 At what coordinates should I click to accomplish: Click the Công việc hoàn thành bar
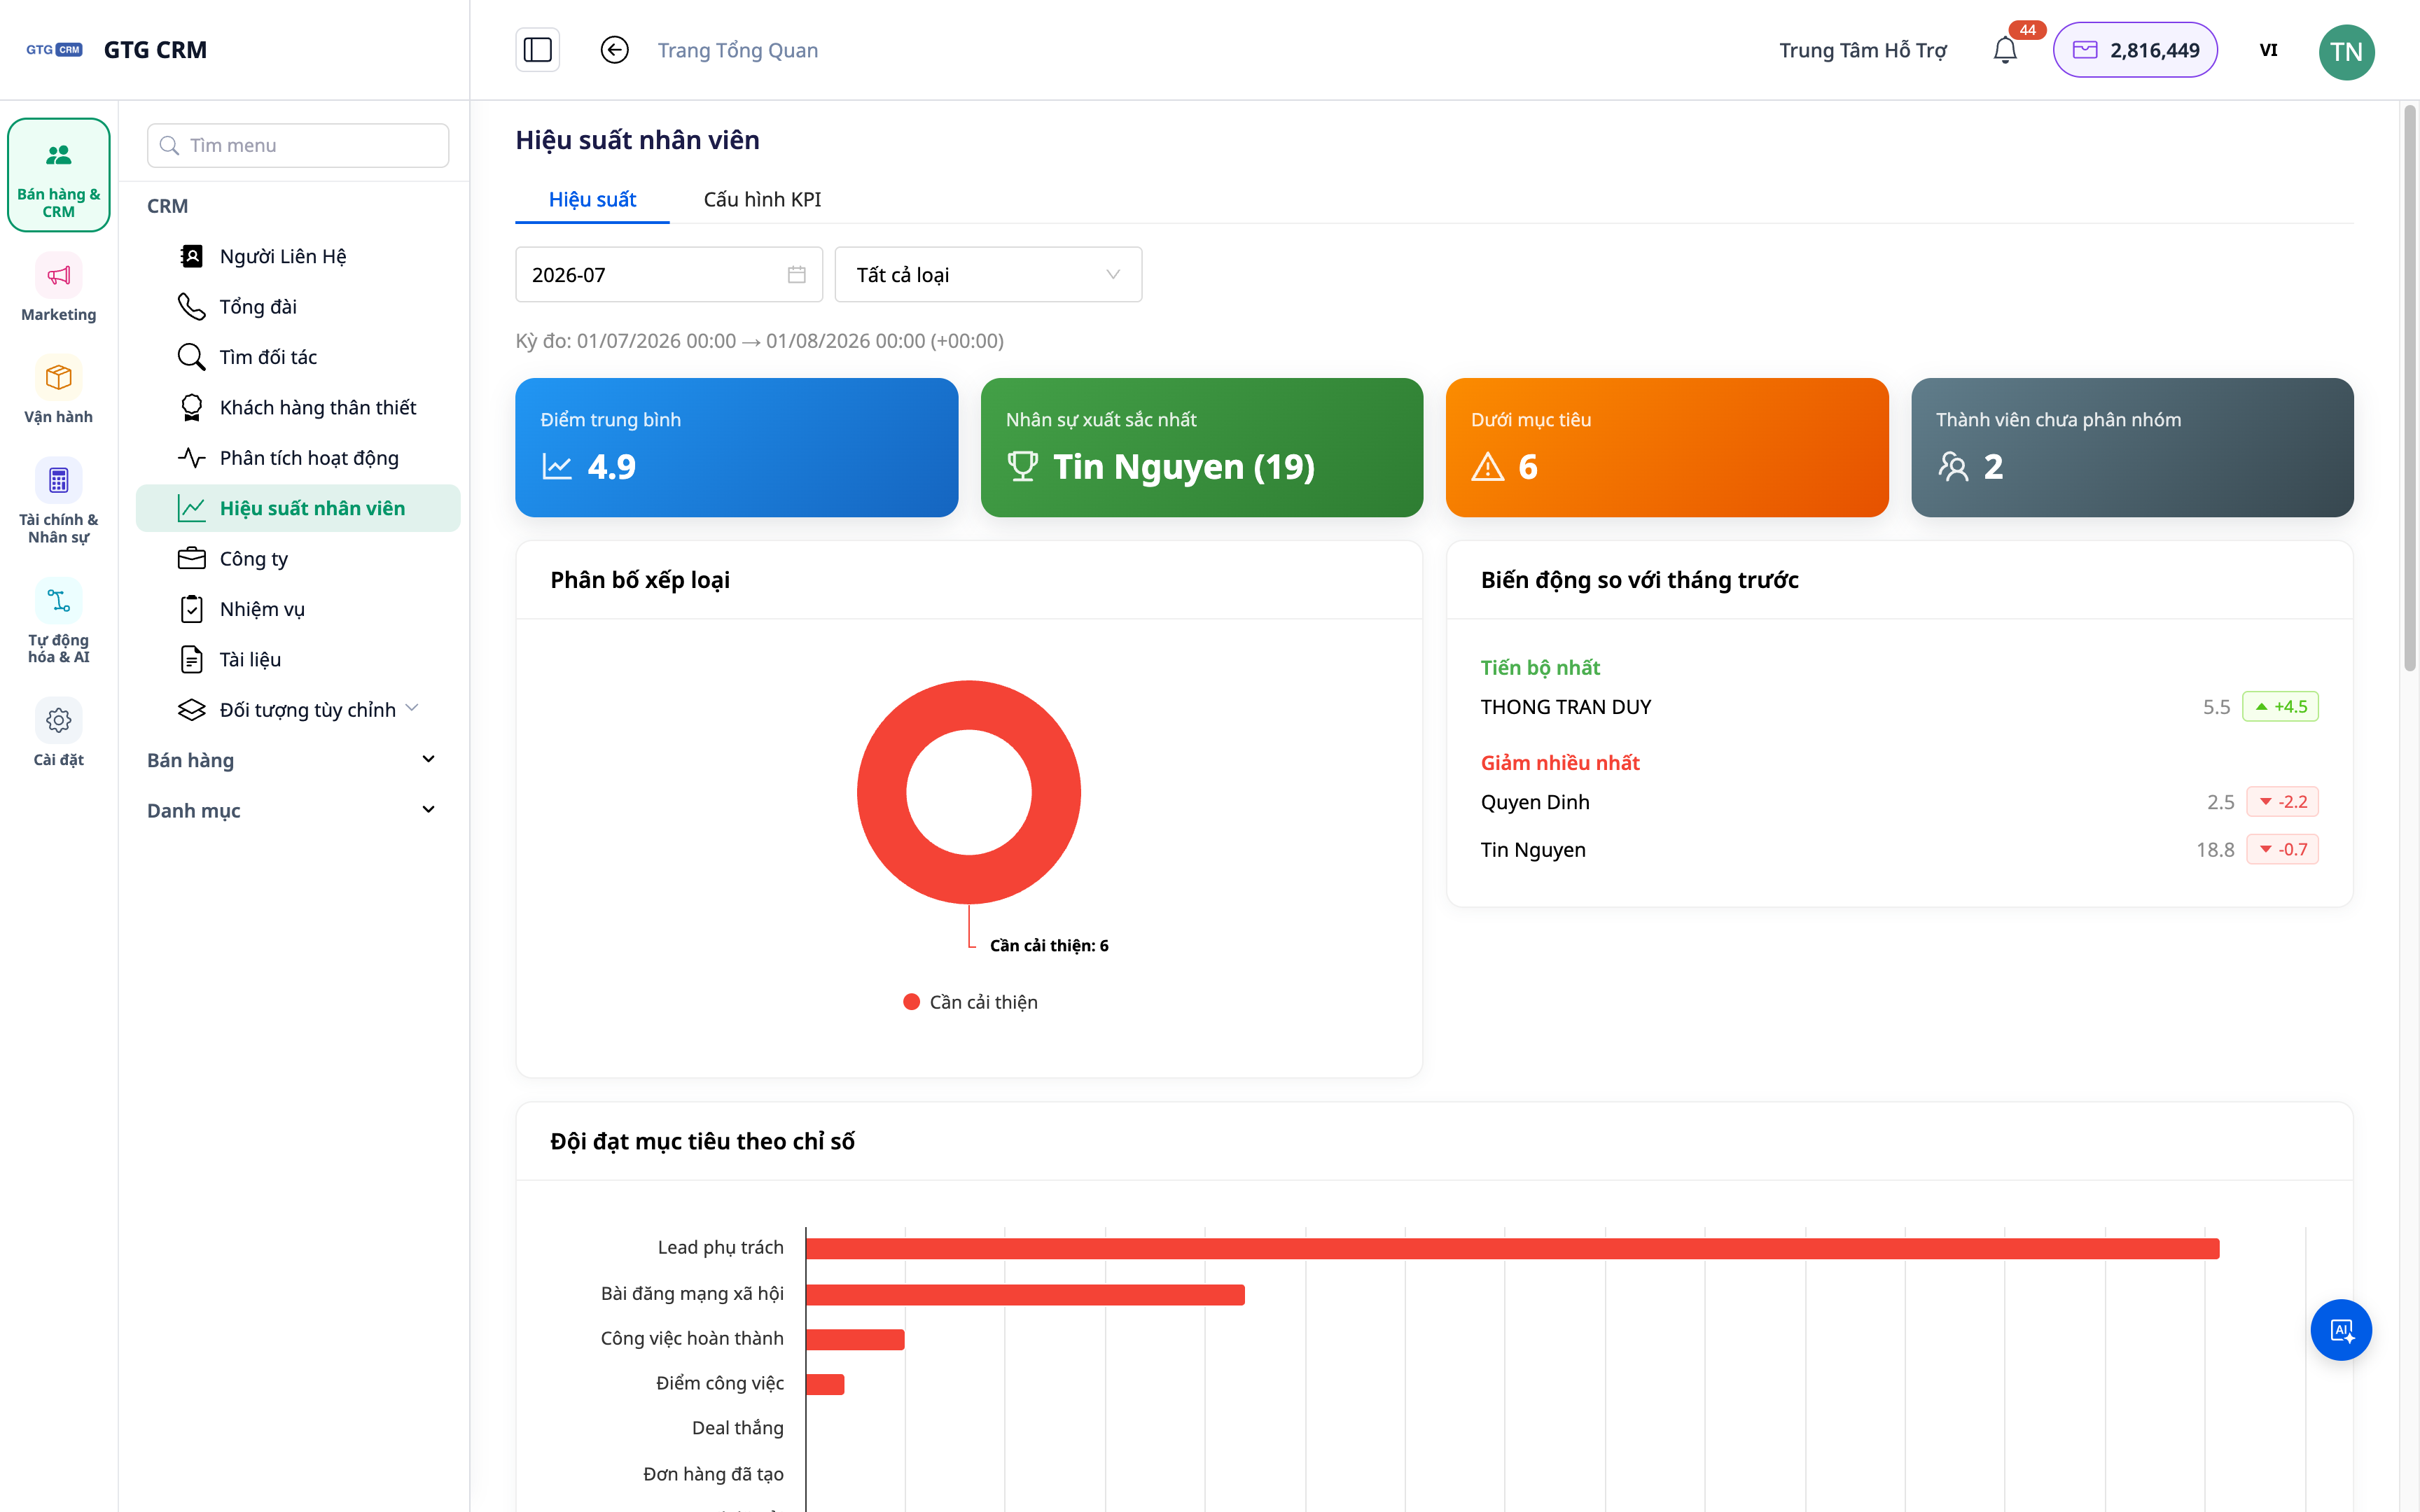pos(855,1339)
